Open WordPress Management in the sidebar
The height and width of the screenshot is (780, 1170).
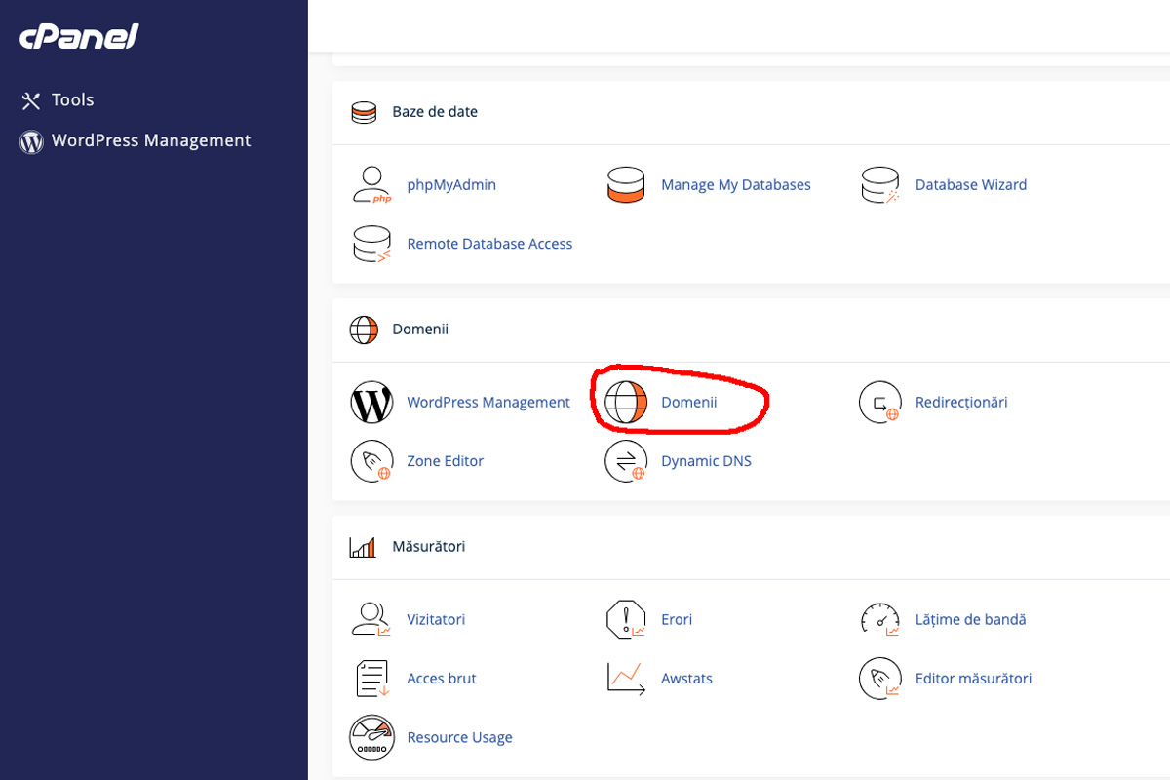click(x=151, y=140)
